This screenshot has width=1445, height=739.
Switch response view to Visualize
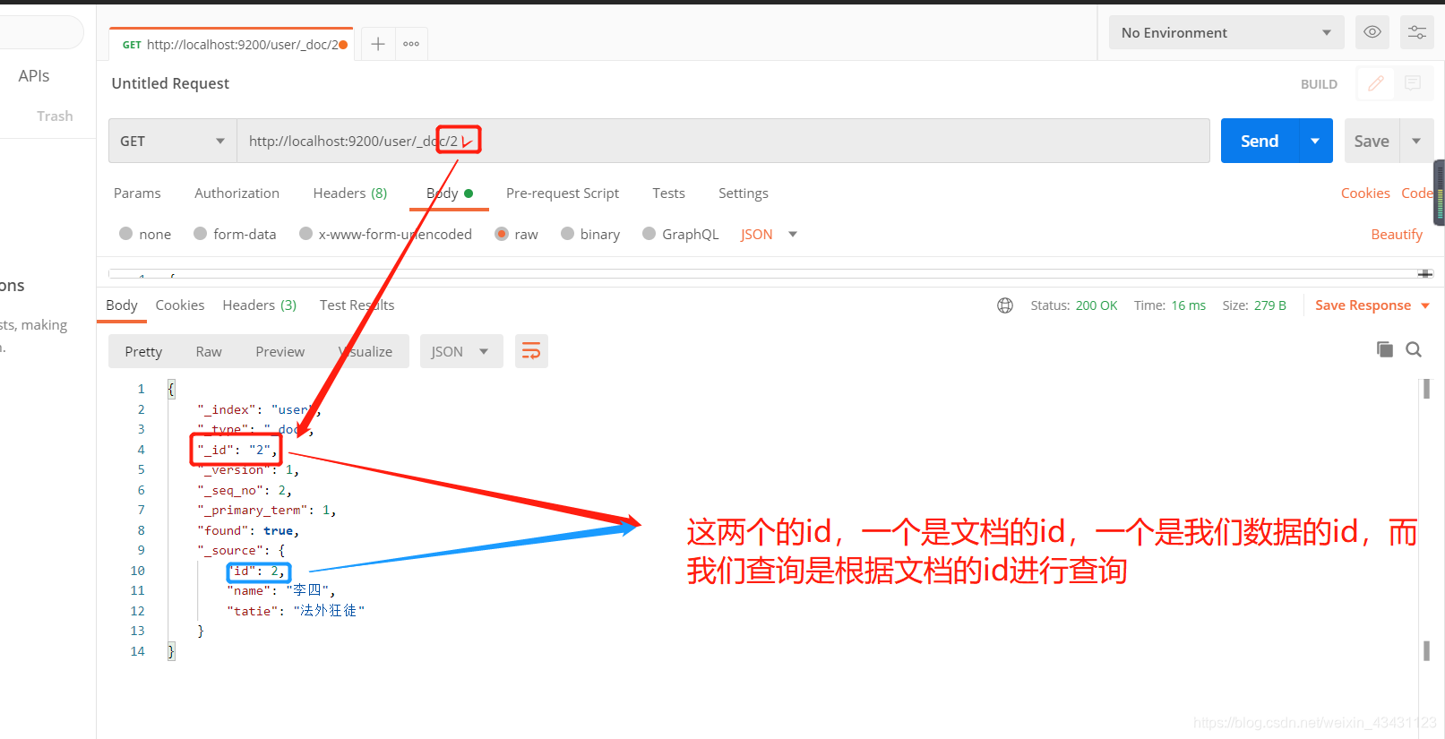coord(366,351)
